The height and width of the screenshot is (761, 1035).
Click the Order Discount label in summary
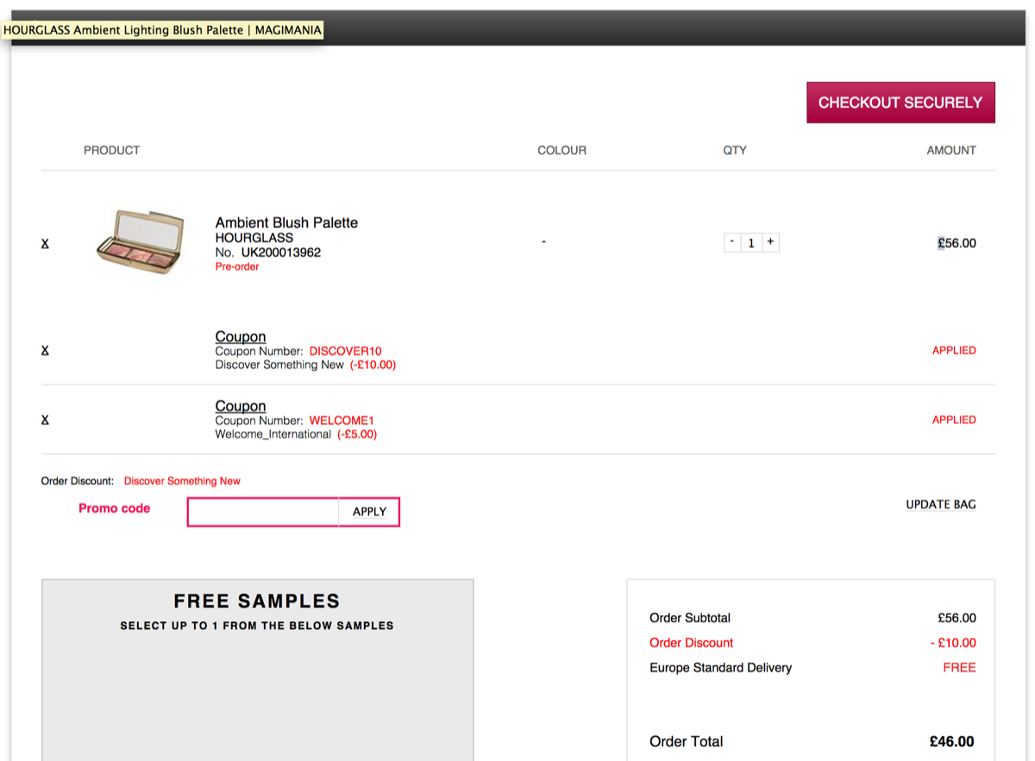(691, 643)
